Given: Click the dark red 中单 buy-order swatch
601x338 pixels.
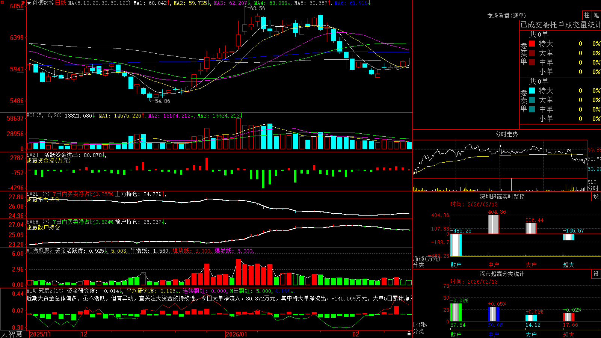Looking at the screenshot, I should coord(532,62).
